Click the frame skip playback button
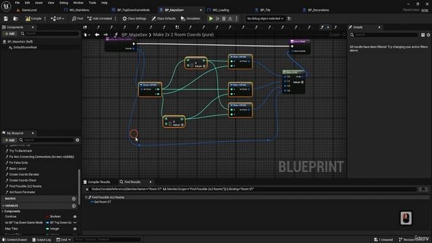The width and height of the screenshot is (432, 243). 217,18
